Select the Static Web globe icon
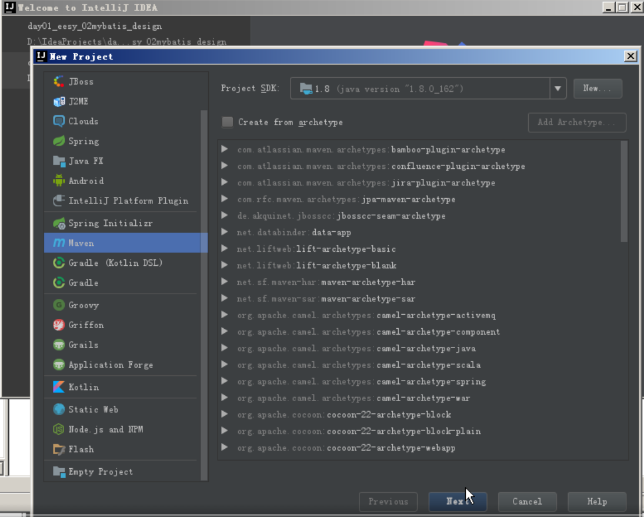Image resolution: width=644 pixels, height=517 pixels. (x=59, y=409)
